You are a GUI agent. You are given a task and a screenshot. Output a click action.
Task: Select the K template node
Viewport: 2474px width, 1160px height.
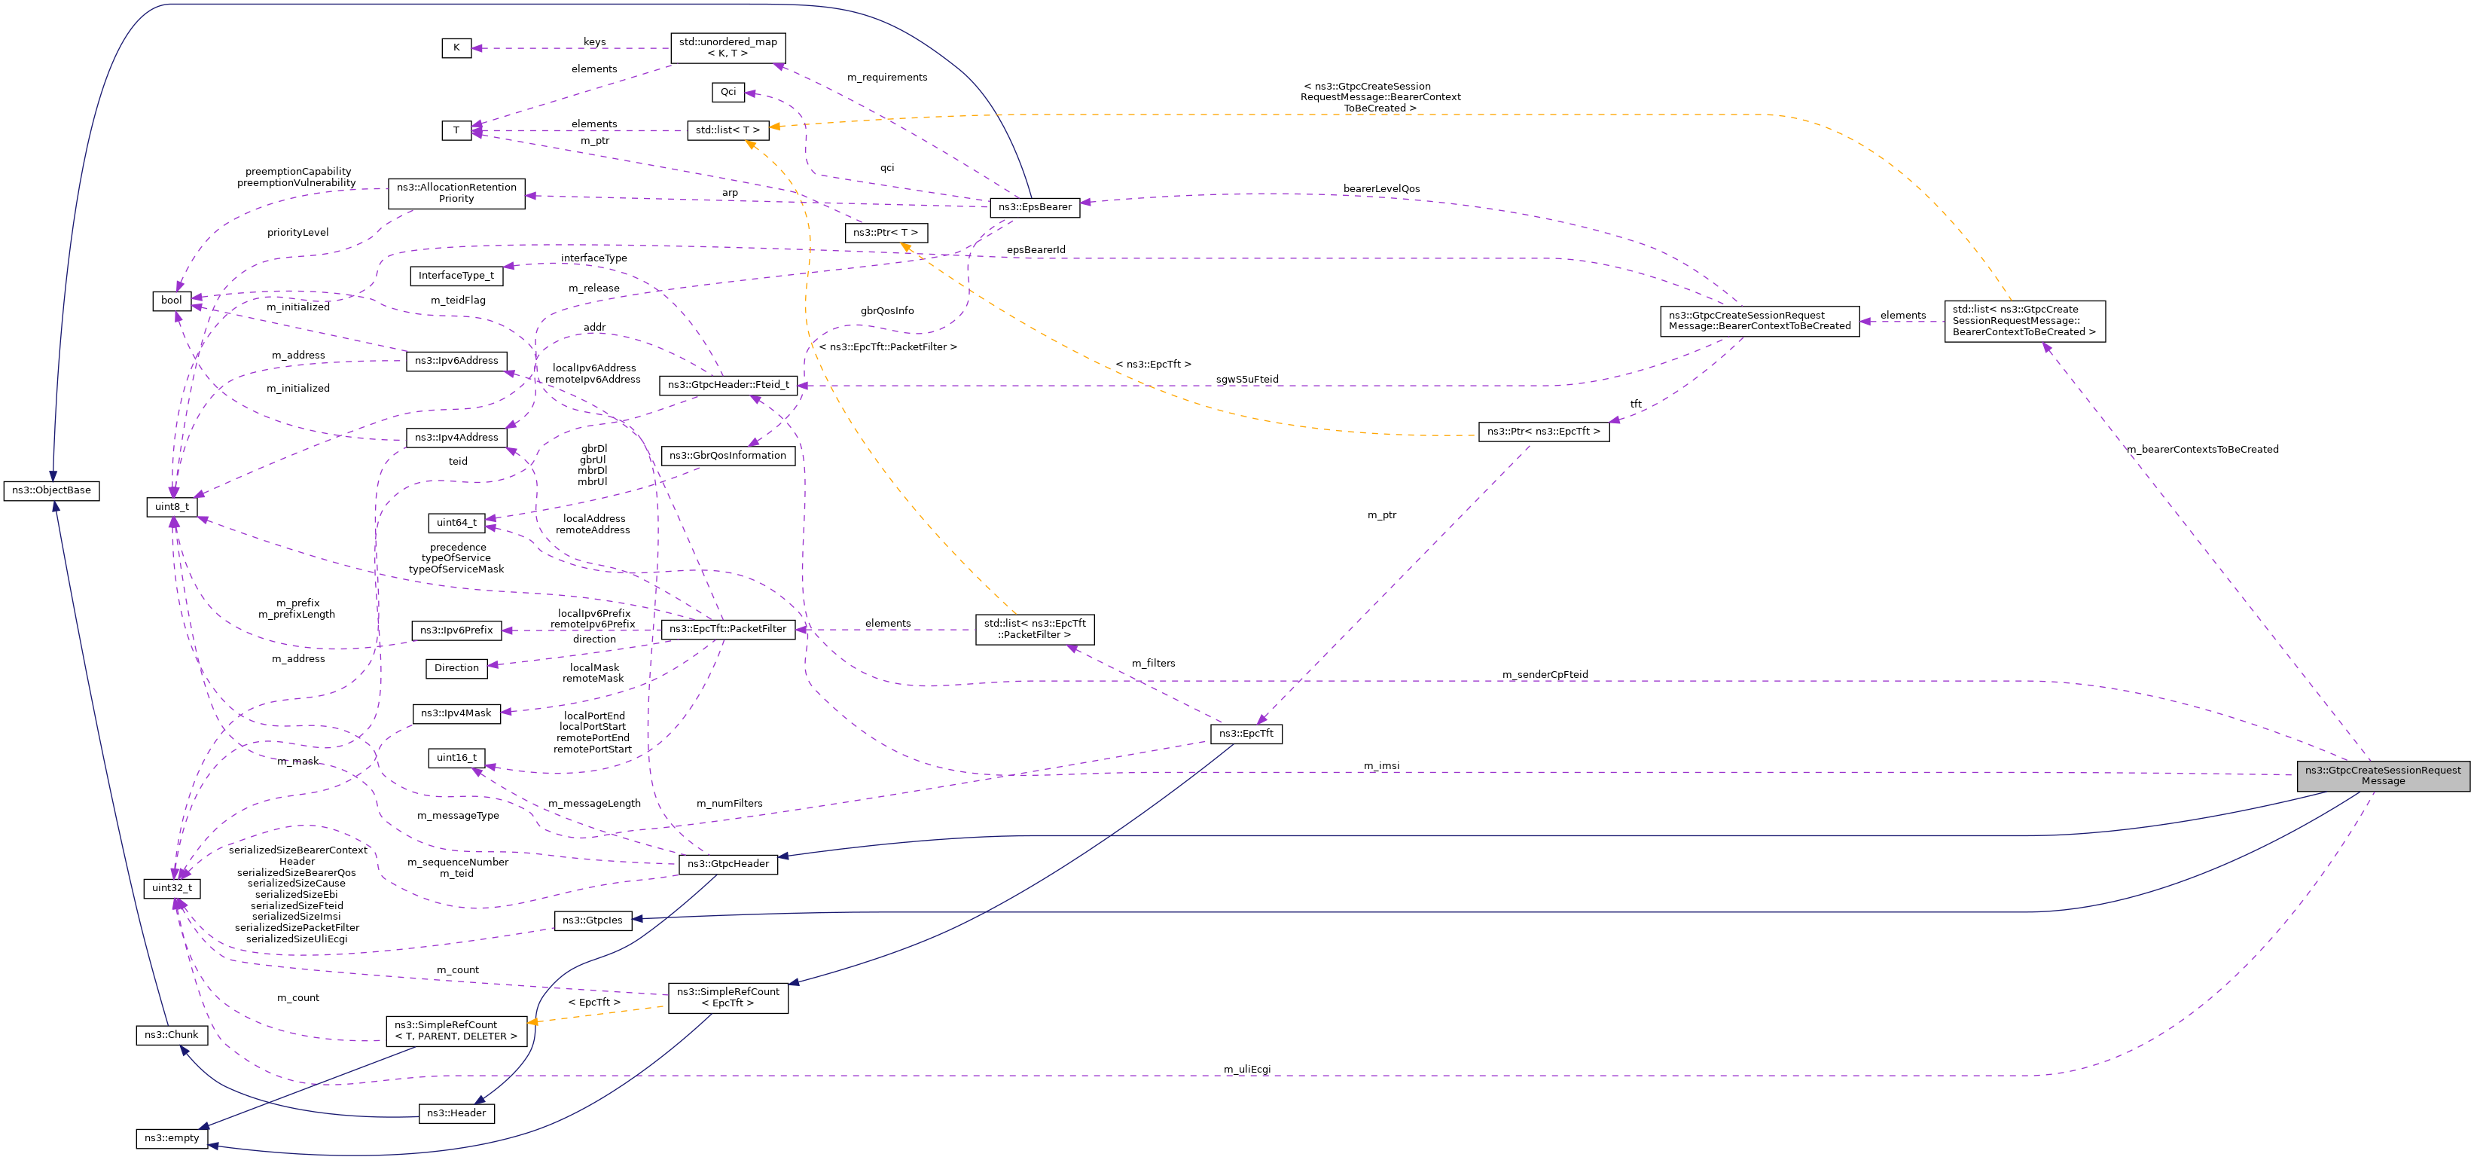456,48
